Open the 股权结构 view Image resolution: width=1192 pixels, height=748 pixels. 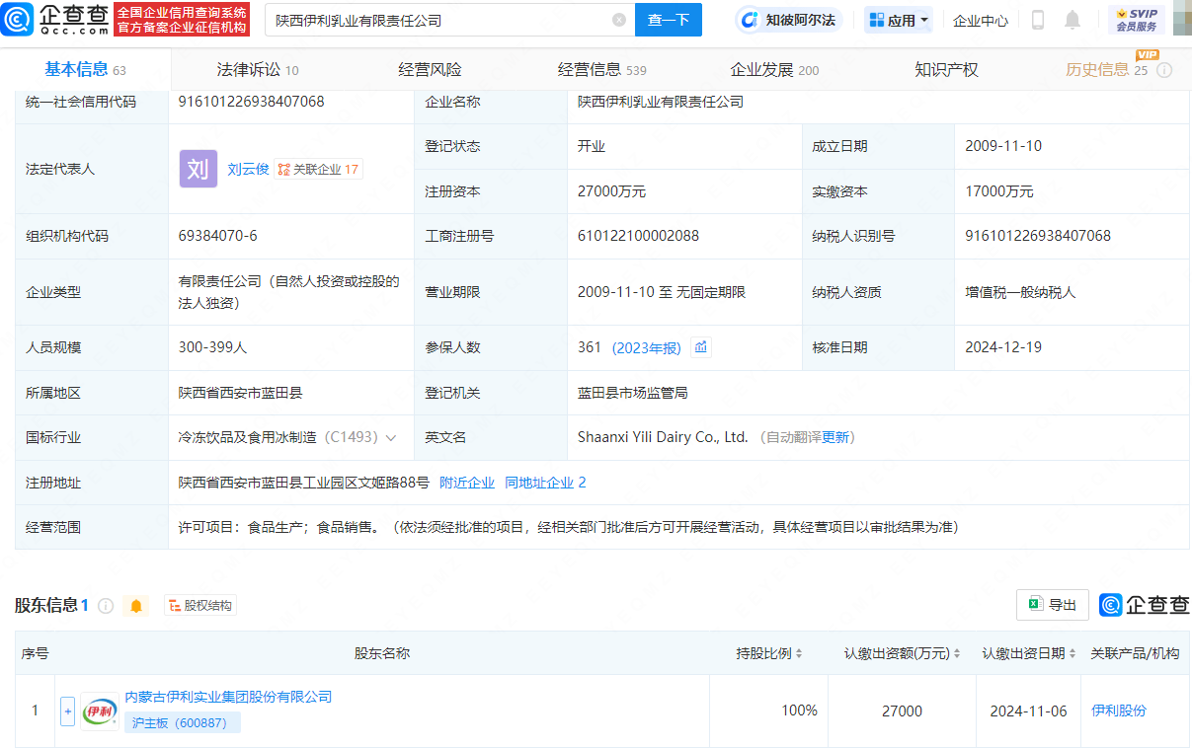(199, 605)
